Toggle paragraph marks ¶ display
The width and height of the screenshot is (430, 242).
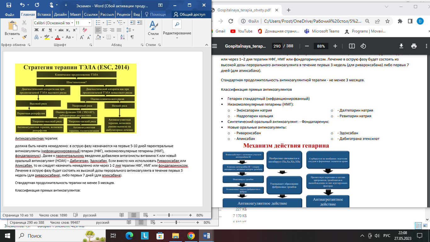click(x=132, y=37)
